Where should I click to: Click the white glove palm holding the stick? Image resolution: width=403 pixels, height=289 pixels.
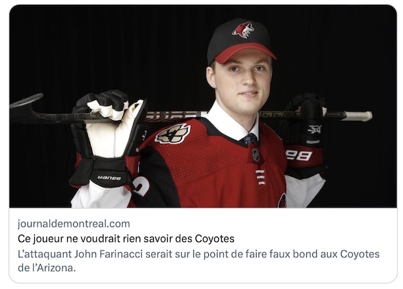pyautogui.click(x=113, y=131)
